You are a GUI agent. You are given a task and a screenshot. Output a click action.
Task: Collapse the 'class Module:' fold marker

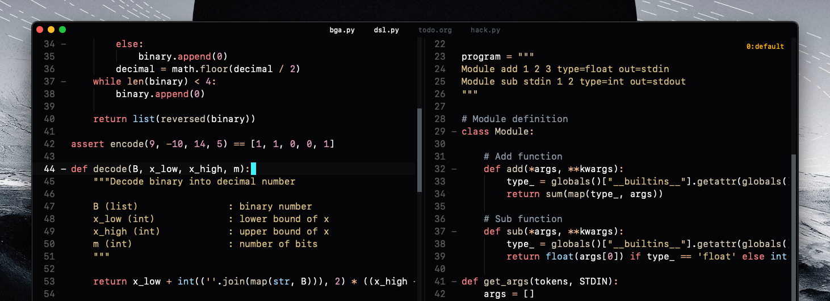pyautogui.click(x=454, y=132)
